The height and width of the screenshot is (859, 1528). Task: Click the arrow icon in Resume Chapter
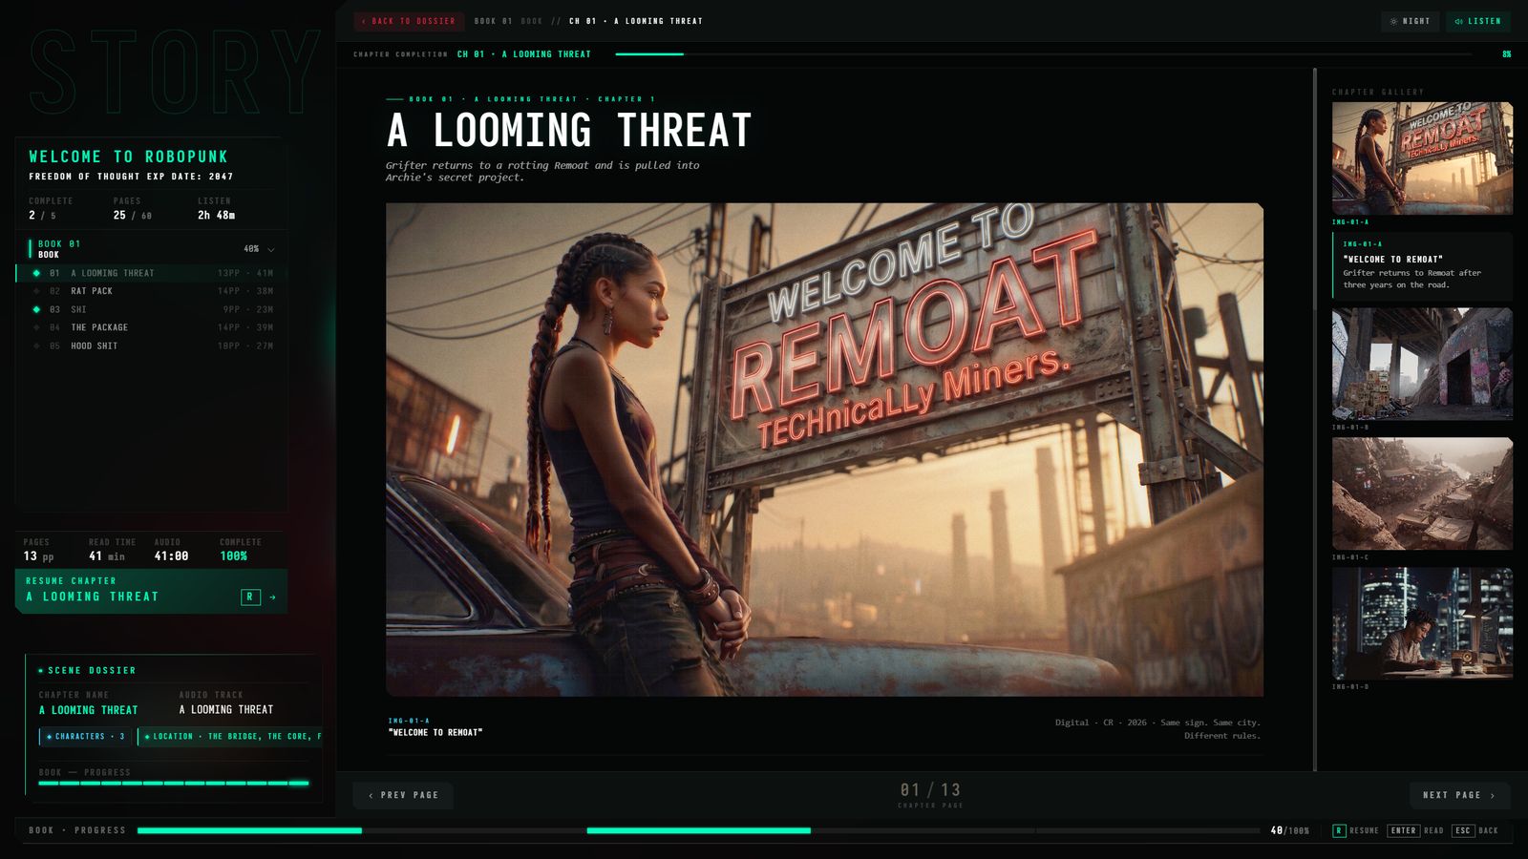[273, 597]
